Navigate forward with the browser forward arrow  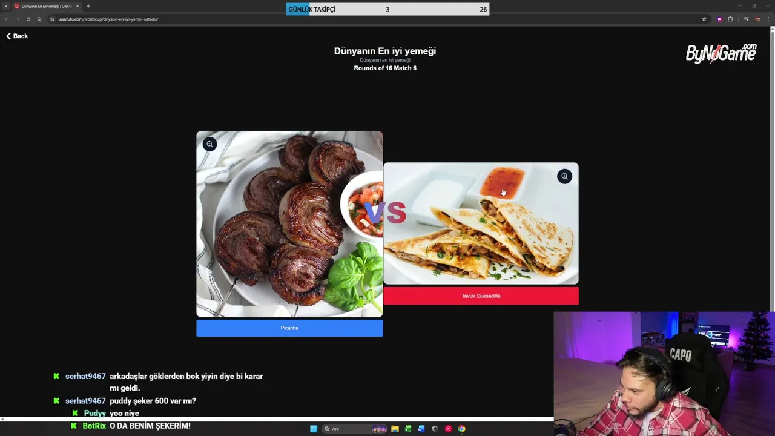click(17, 19)
